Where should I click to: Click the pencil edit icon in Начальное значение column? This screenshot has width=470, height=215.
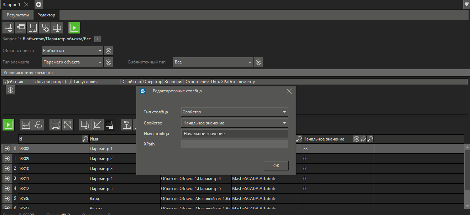(363, 139)
